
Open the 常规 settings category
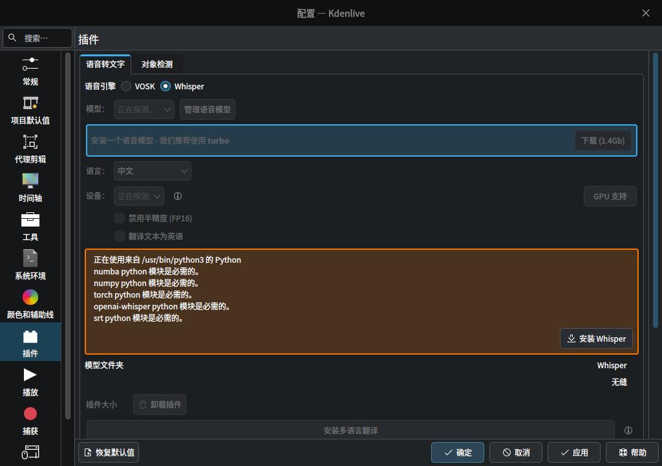pos(30,72)
